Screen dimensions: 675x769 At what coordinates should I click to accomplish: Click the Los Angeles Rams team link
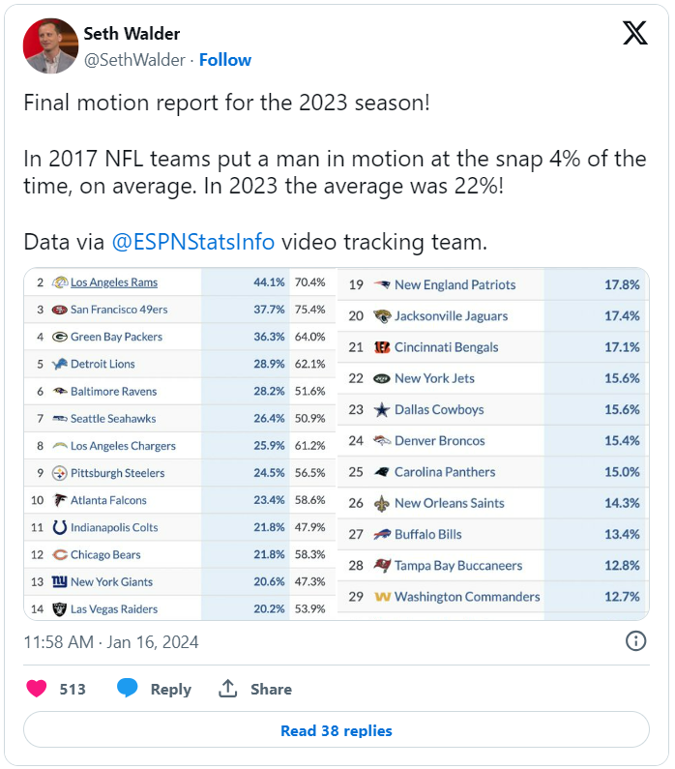114,282
